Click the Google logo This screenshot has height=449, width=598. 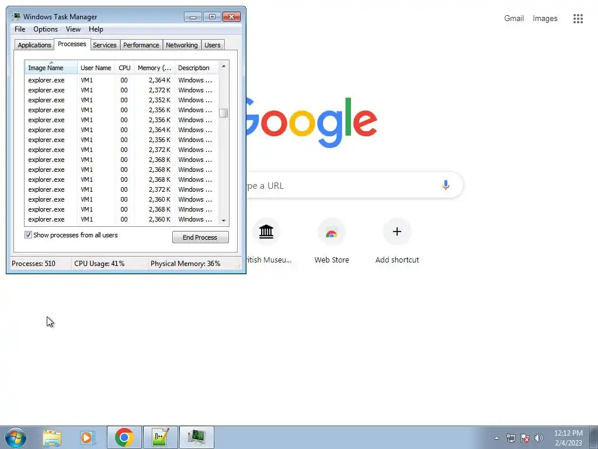pos(312,122)
